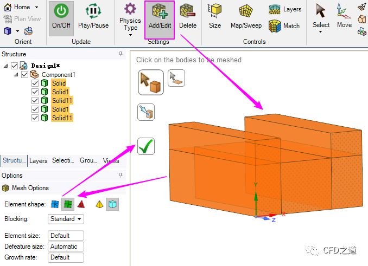Choose the cyan hexahedral element shape
The height and width of the screenshot is (266, 368).
click(112, 204)
